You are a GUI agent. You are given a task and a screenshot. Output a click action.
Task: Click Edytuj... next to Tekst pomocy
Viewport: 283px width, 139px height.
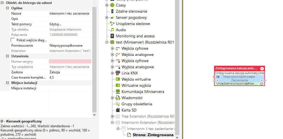tap(55, 24)
